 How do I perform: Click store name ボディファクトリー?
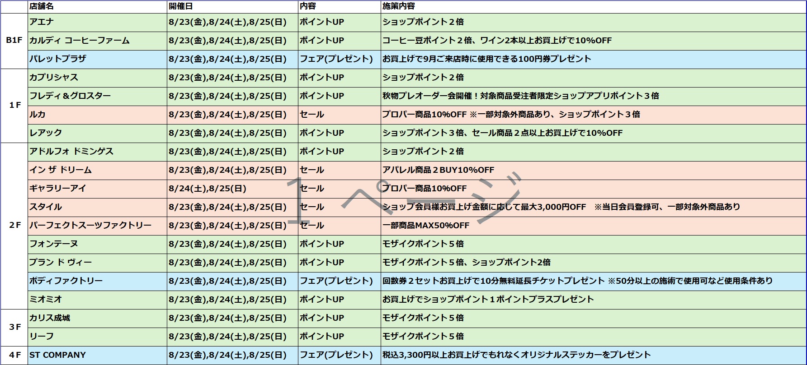click(66, 281)
